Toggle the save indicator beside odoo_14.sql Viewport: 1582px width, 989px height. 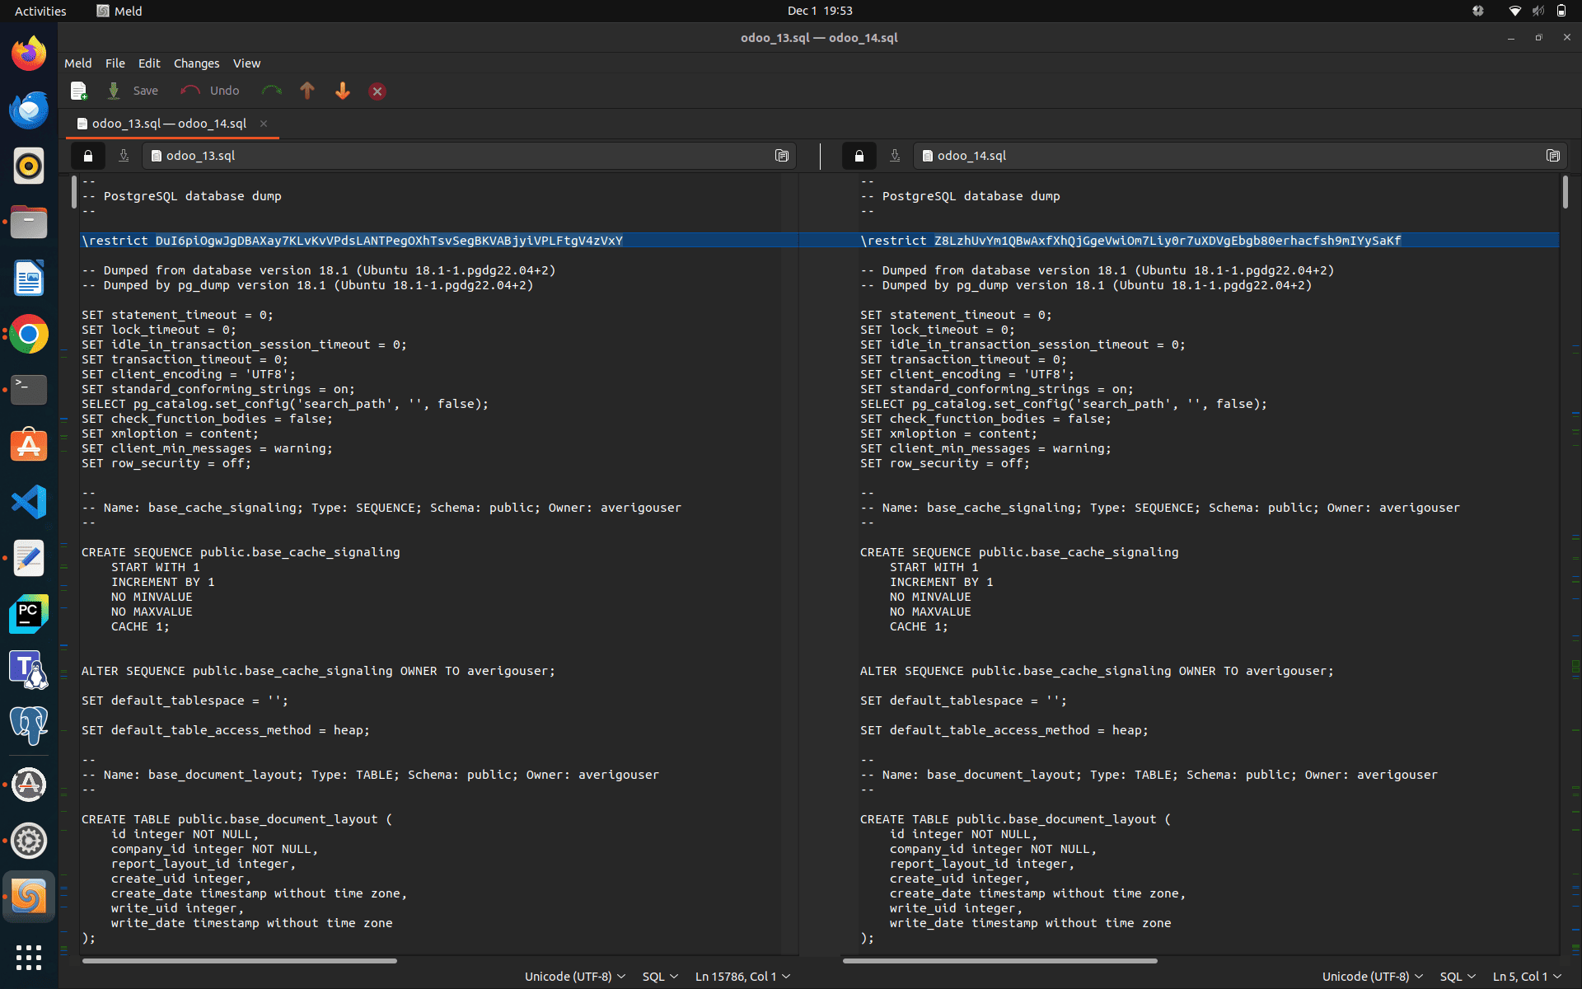tap(895, 156)
